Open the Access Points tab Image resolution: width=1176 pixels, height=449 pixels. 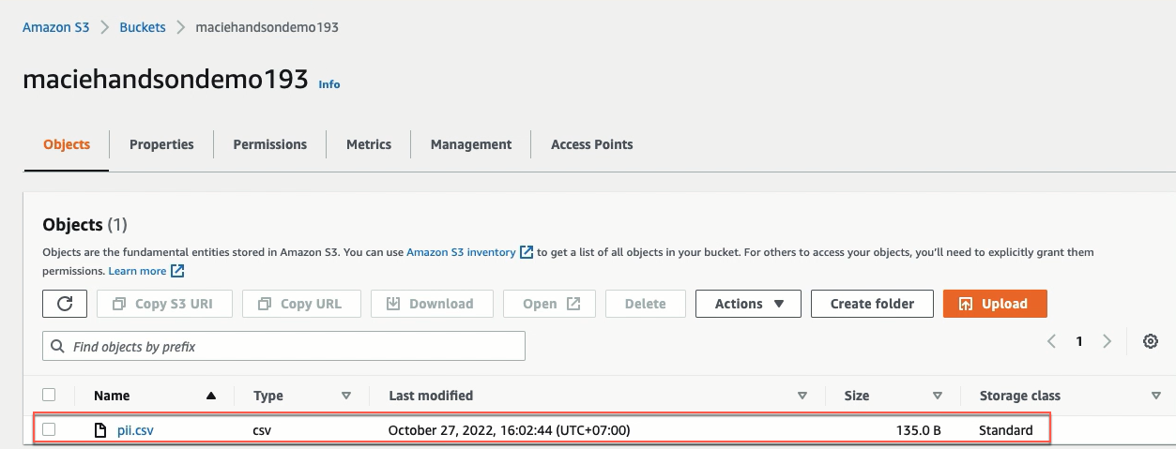tap(592, 144)
